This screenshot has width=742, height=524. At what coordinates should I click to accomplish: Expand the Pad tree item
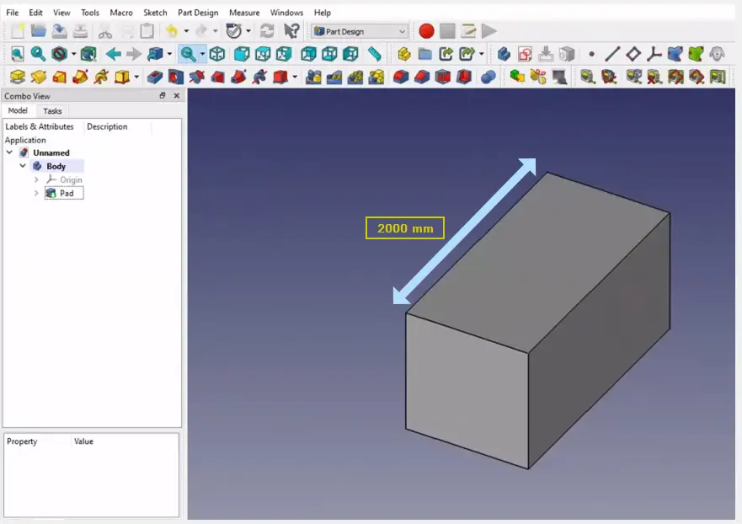(36, 193)
